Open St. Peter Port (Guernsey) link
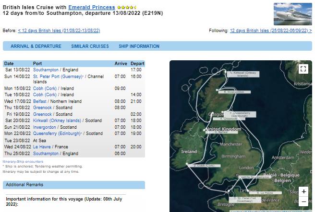The width and height of the screenshot is (315, 212). (58, 77)
